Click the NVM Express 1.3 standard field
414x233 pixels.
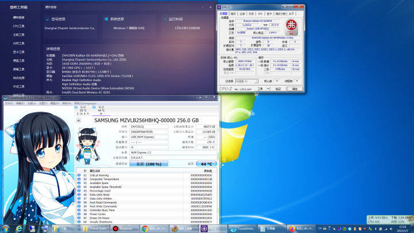point(173,152)
